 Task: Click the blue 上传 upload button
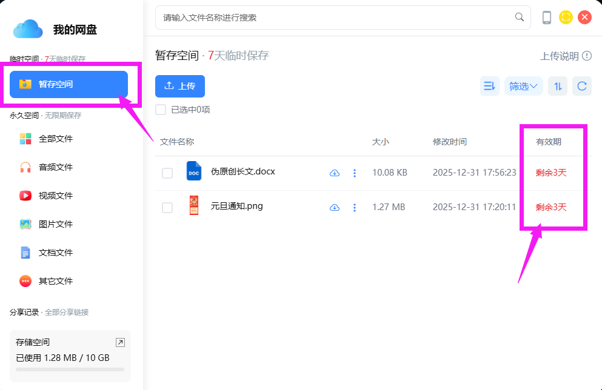click(x=180, y=86)
